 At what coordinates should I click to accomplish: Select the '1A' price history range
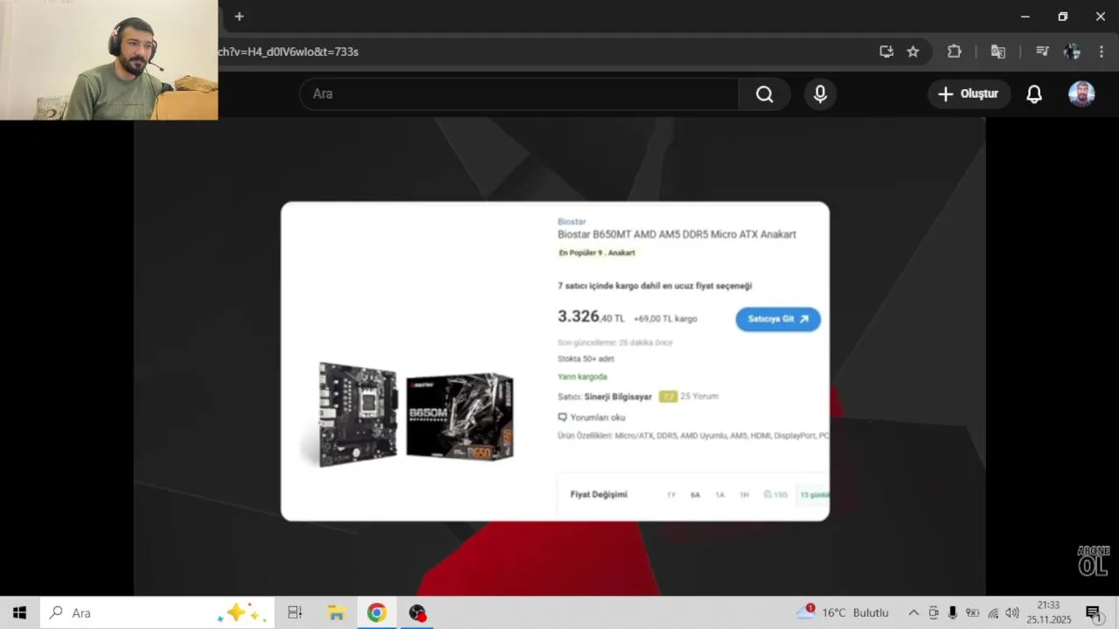click(719, 495)
